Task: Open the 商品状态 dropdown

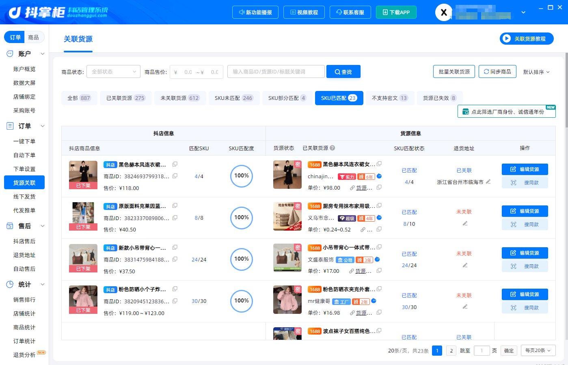Action: 114,72
